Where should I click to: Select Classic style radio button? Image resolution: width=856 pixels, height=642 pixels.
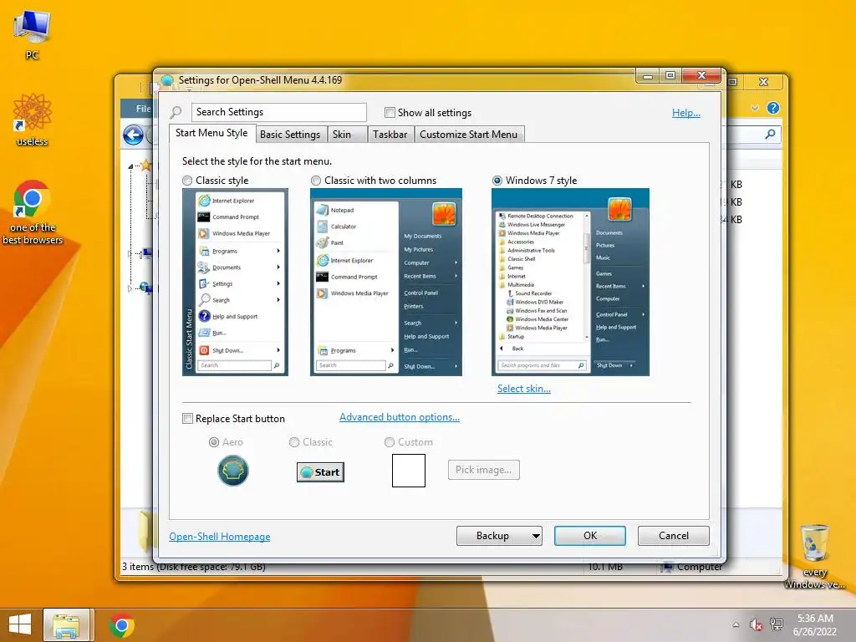pos(187,181)
